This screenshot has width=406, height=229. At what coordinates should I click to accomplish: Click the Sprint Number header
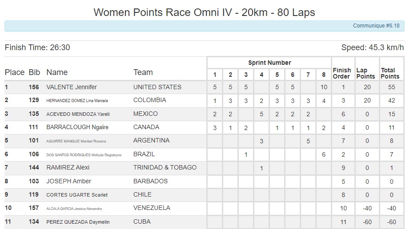point(269,63)
